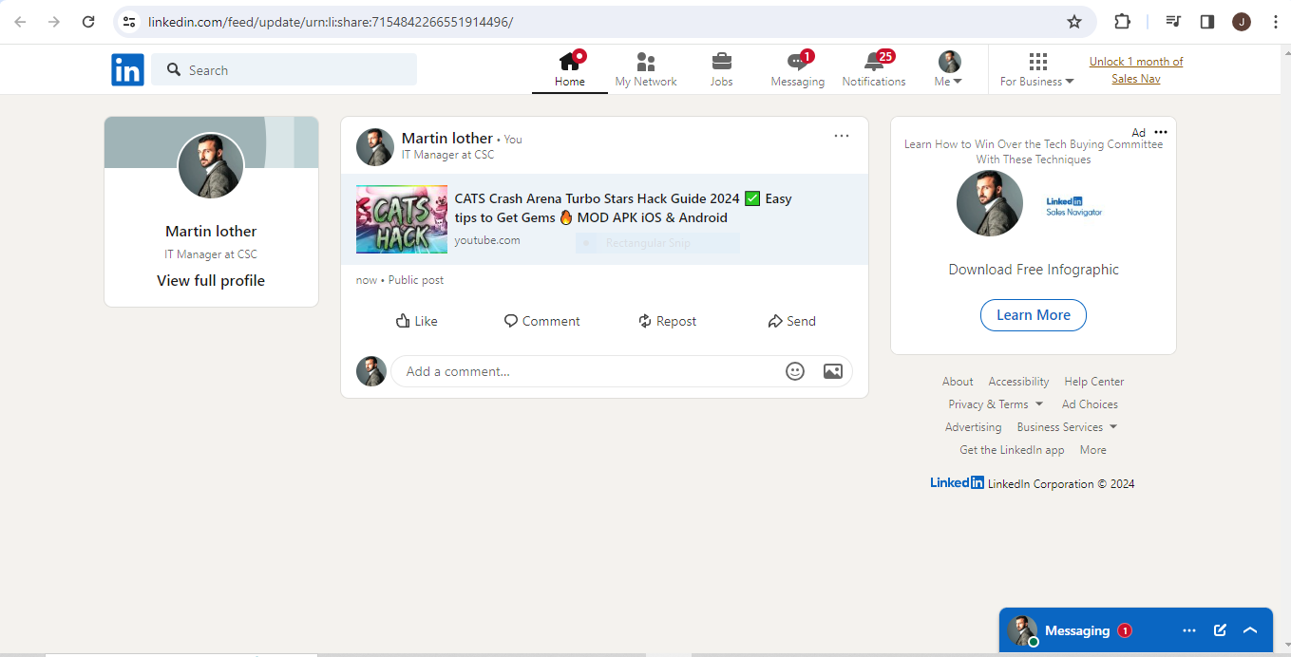The image size is (1291, 657).
Task: Compose a new message from Messaging overlay
Action: coord(1221,630)
